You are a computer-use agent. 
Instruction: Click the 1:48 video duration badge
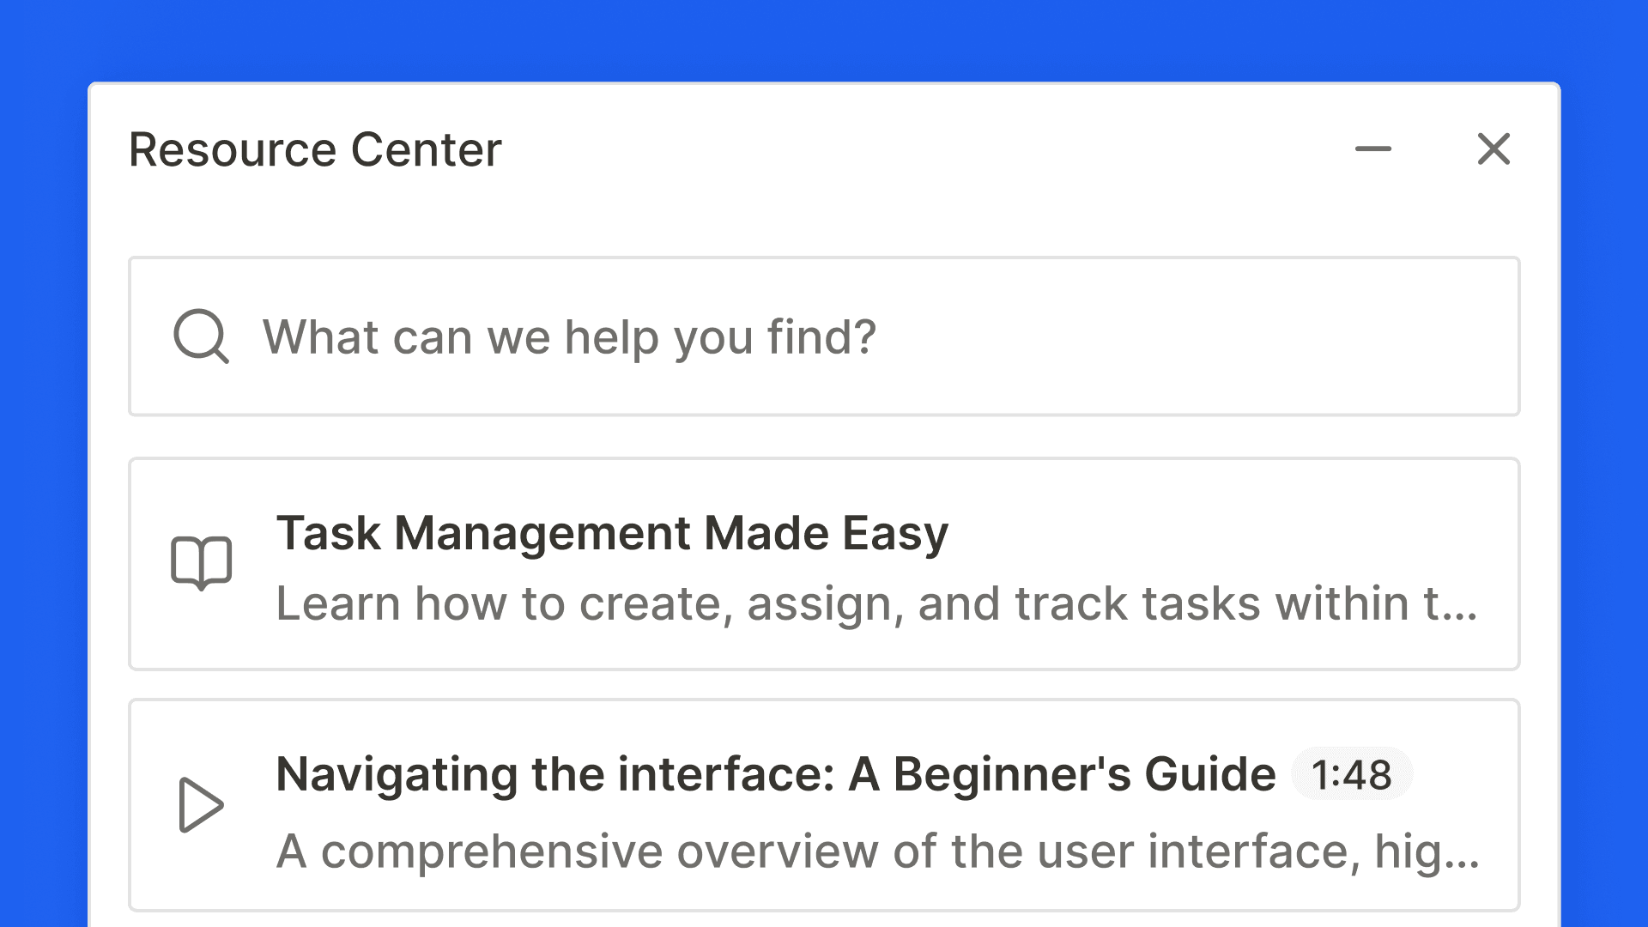tap(1351, 775)
